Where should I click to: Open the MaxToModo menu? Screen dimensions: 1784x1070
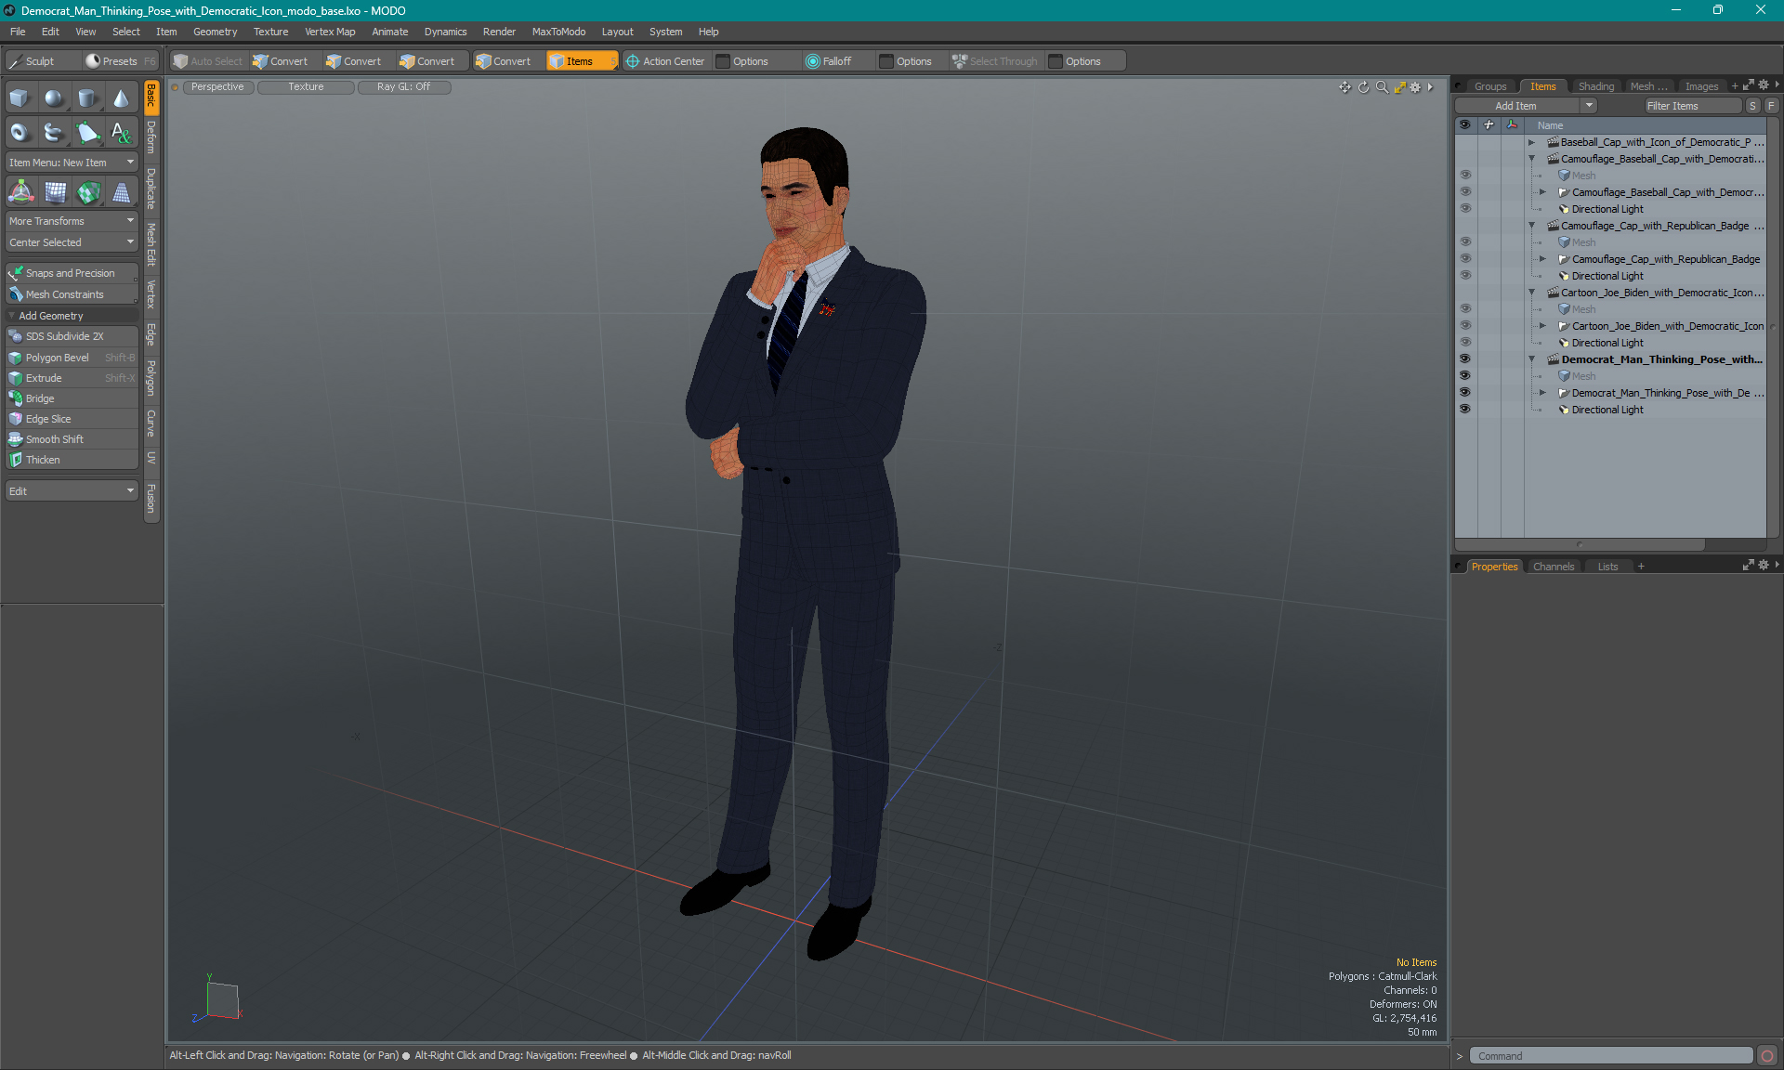pyautogui.click(x=558, y=32)
